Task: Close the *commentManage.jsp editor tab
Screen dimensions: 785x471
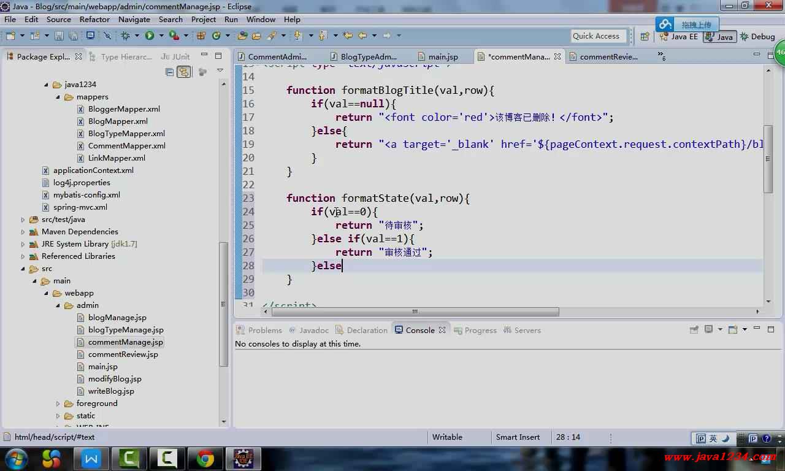Action: coord(557,56)
